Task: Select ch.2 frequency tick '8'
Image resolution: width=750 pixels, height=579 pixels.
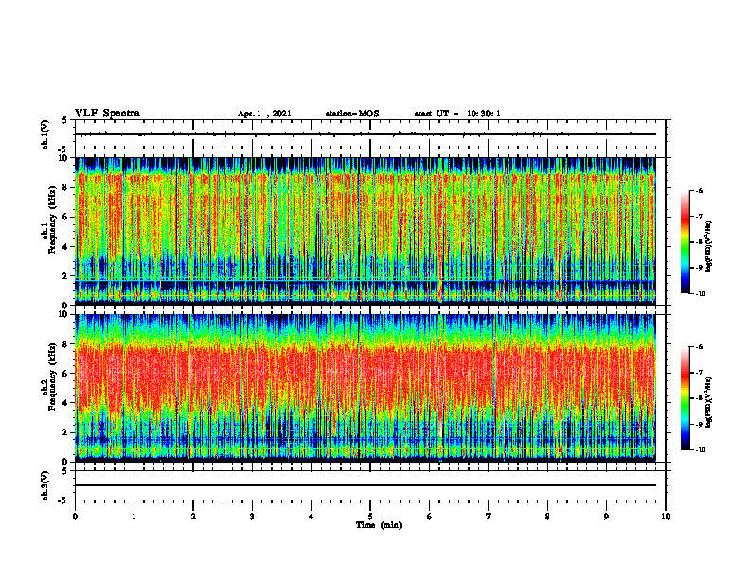Action: (x=66, y=344)
